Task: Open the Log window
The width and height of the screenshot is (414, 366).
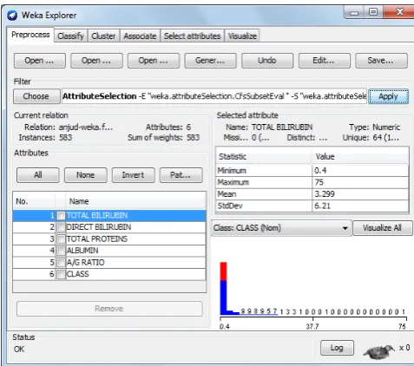Action: pos(337,348)
